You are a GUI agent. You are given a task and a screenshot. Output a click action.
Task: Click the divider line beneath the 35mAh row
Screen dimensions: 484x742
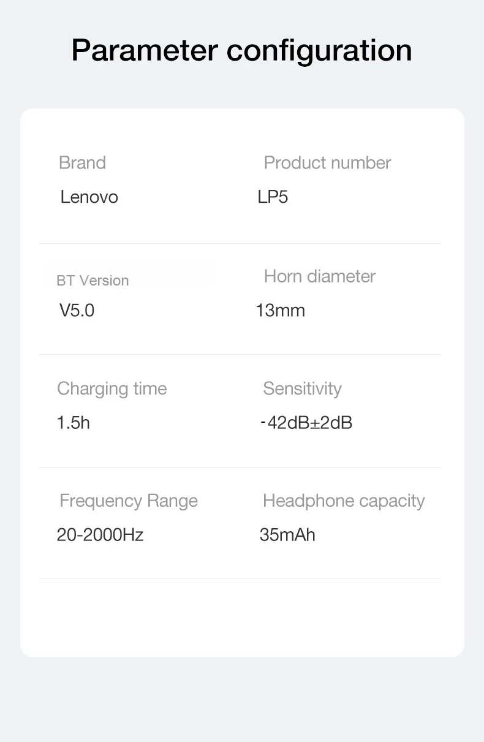point(240,579)
